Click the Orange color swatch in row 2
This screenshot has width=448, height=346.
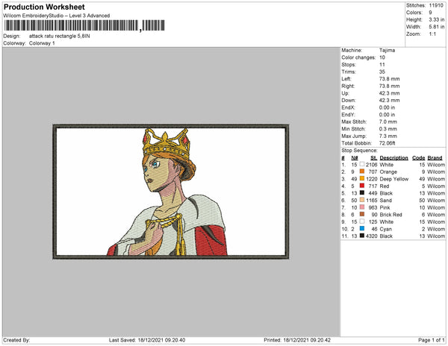362,172
